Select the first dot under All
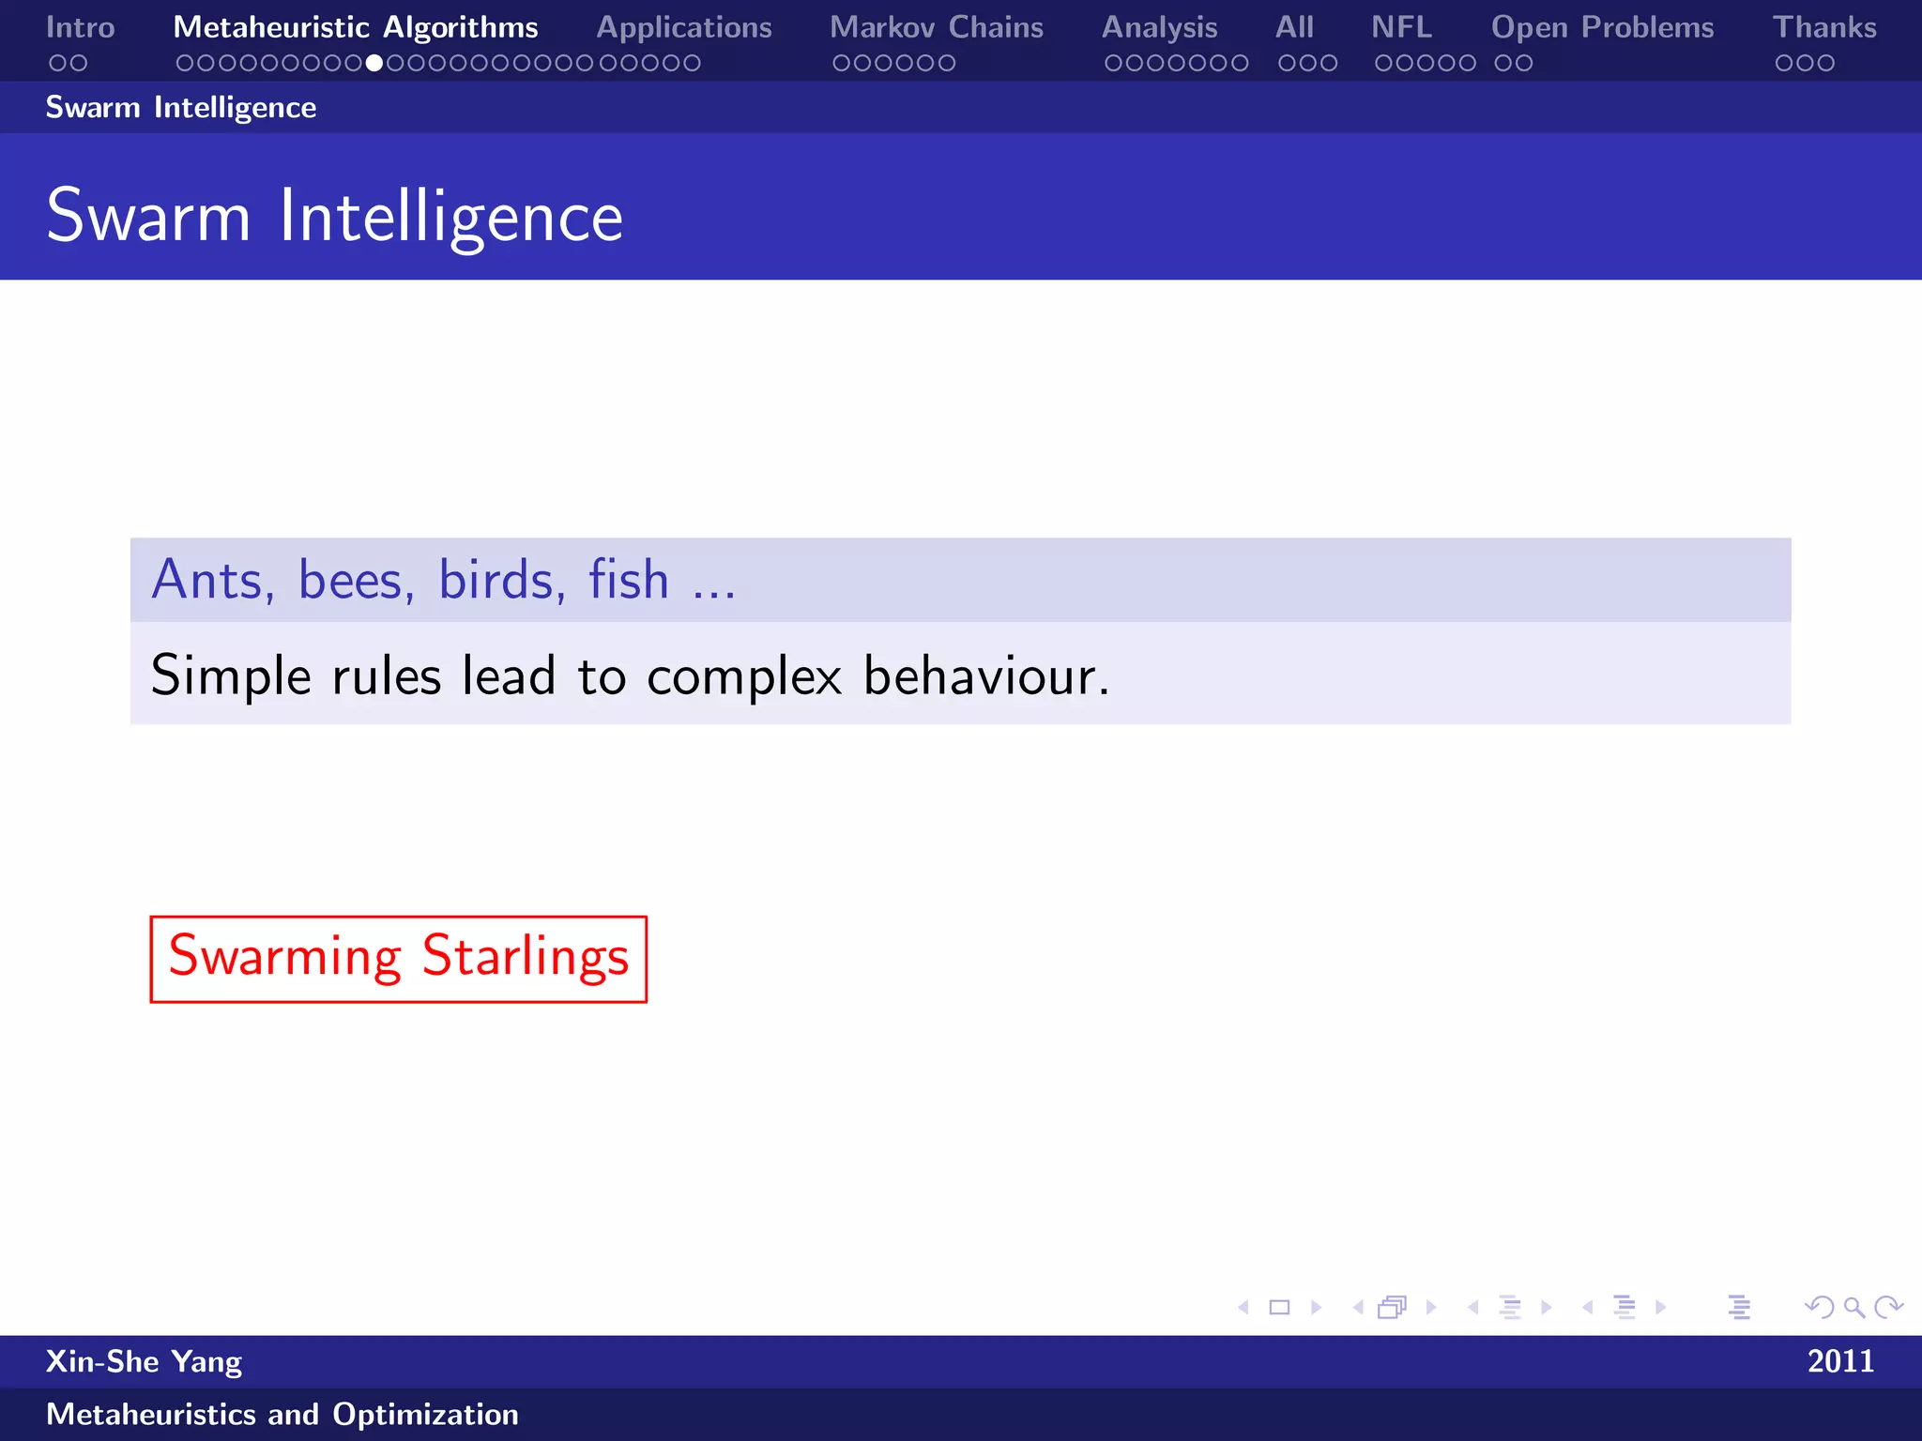Viewport: 1922px width, 1441px height. pyautogui.click(x=1287, y=63)
